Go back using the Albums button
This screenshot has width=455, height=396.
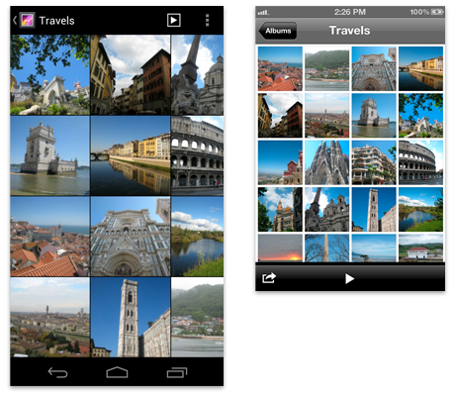pyautogui.click(x=278, y=31)
